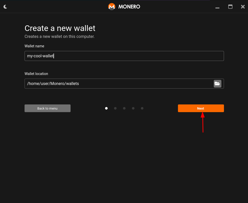Jump to the second wizard step dot
This screenshot has width=248, height=203.
click(x=115, y=108)
